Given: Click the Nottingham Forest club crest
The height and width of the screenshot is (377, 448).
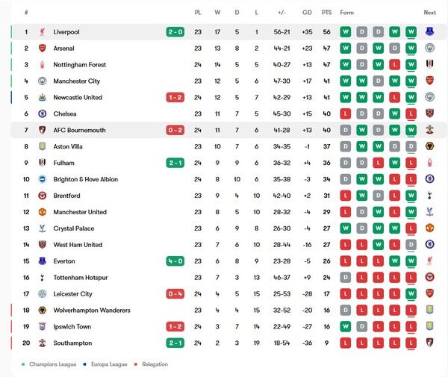Looking at the screenshot, I should pyautogui.click(x=43, y=65).
